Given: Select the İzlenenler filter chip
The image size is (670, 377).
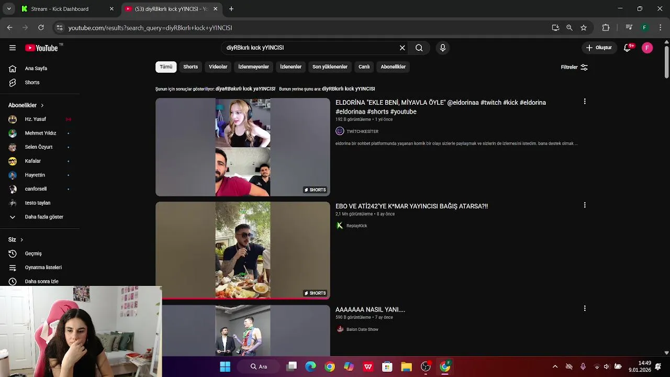Looking at the screenshot, I should coord(291,67).
